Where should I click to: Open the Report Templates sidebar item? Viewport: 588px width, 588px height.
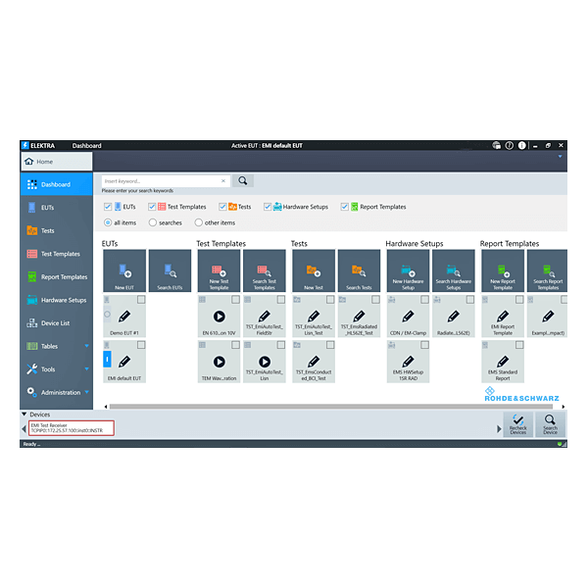click(63, 277)
